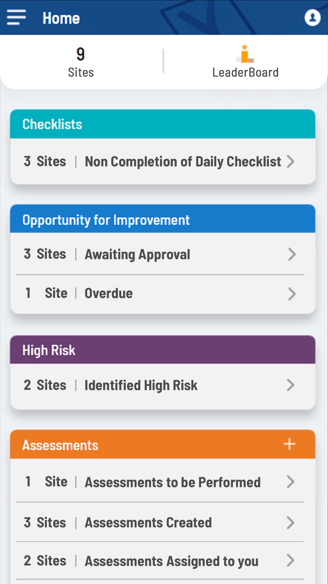Viewport: 328px width, 584px height.
Task: Open the user profile icon
Action: (312, 18)
